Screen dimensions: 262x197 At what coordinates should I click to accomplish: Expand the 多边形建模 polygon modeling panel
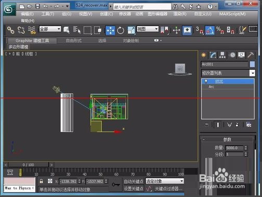[x=18, y=47]
